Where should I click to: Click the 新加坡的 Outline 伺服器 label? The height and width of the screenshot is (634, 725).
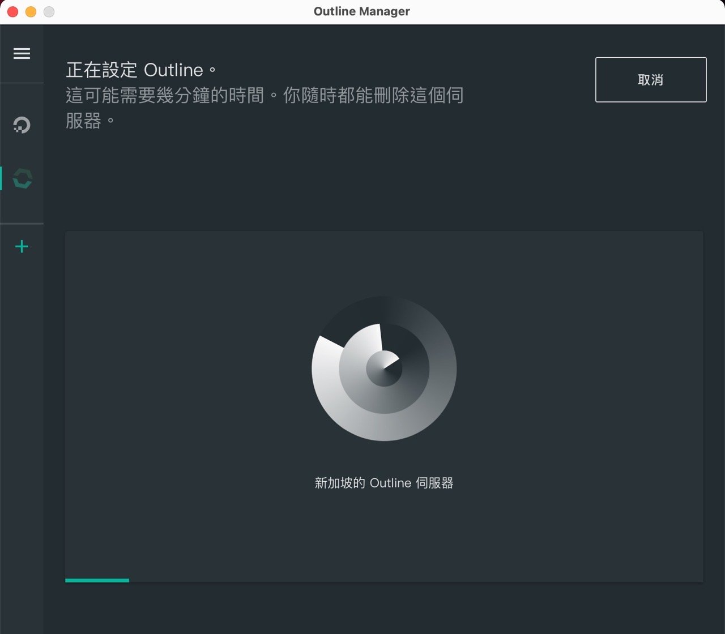pyautogui.click(x=384, y=483)
